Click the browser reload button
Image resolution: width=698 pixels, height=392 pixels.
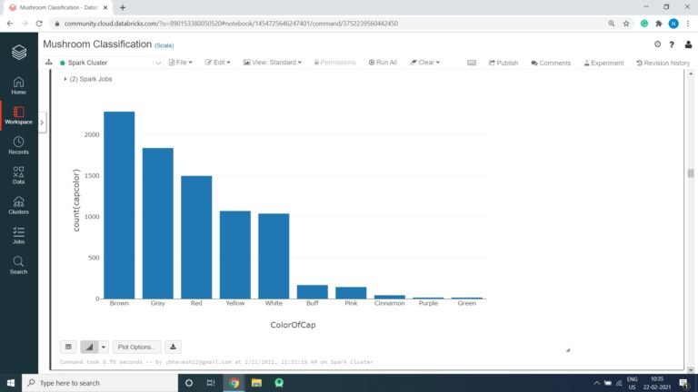pyautogui.click(x=39, y=24)
